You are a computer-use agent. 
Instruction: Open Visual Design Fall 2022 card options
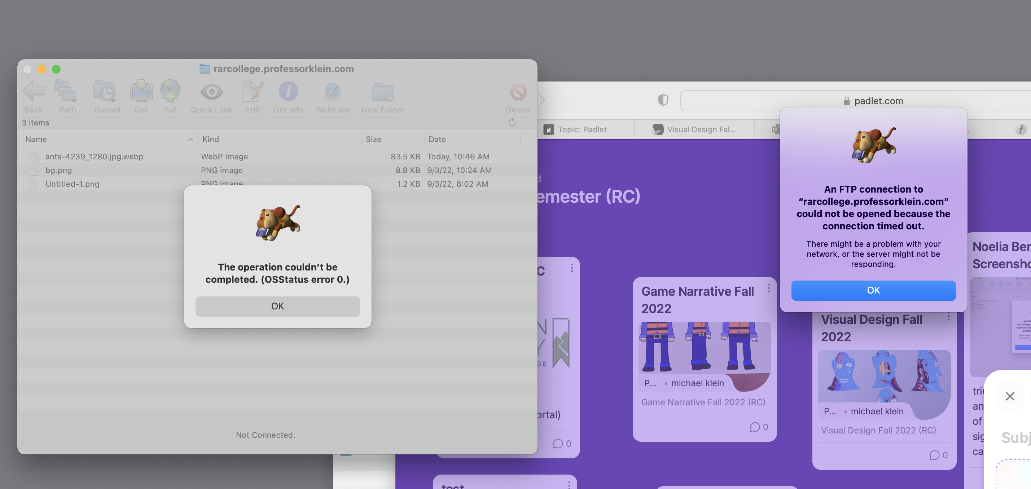[948, 316]
